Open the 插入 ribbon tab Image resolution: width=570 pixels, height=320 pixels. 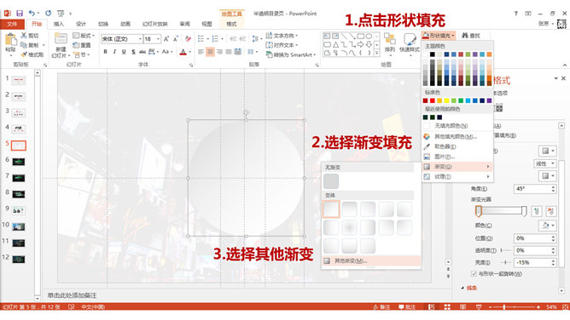tap(59, 24)
